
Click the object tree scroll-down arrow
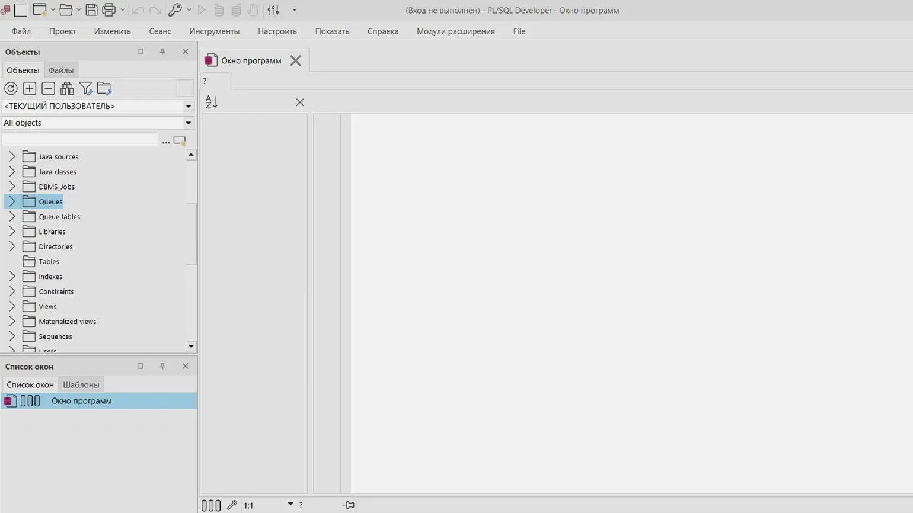[191, 346]
